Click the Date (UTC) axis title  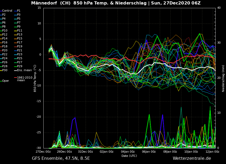point(129,156)
